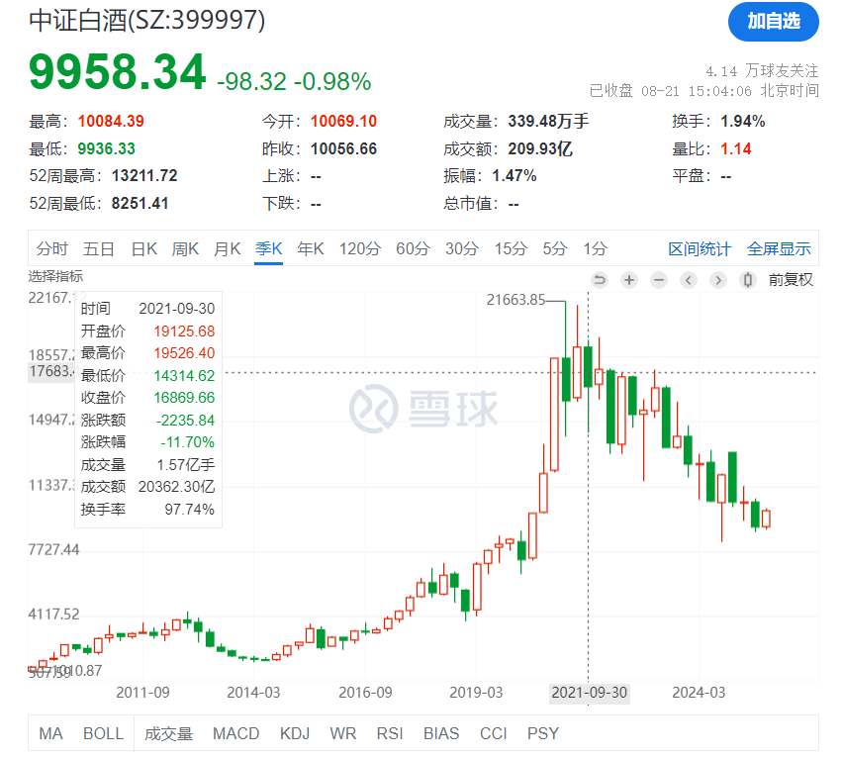Click the 选择指标 label

(x=55, y=276)
